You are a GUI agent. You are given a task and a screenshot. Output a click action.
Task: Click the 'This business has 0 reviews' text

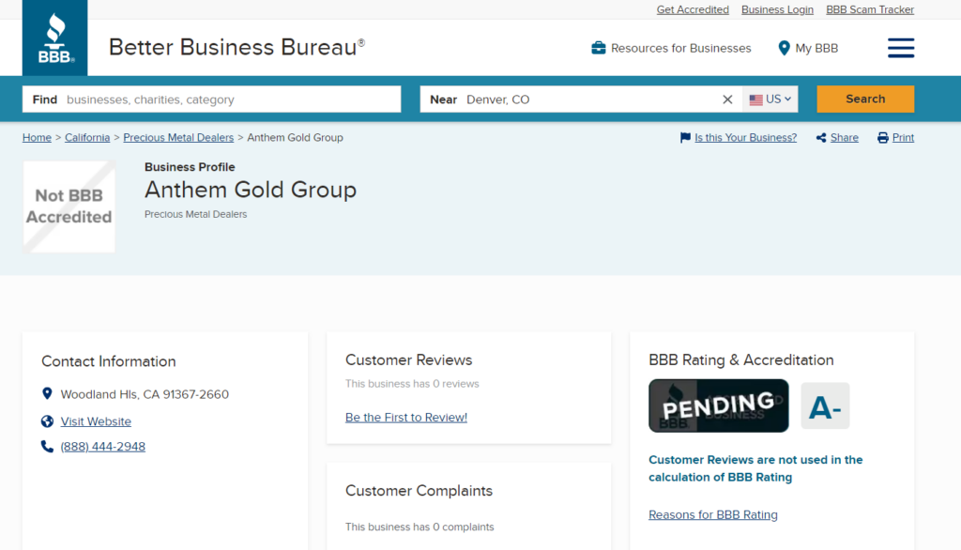(412, 384)
